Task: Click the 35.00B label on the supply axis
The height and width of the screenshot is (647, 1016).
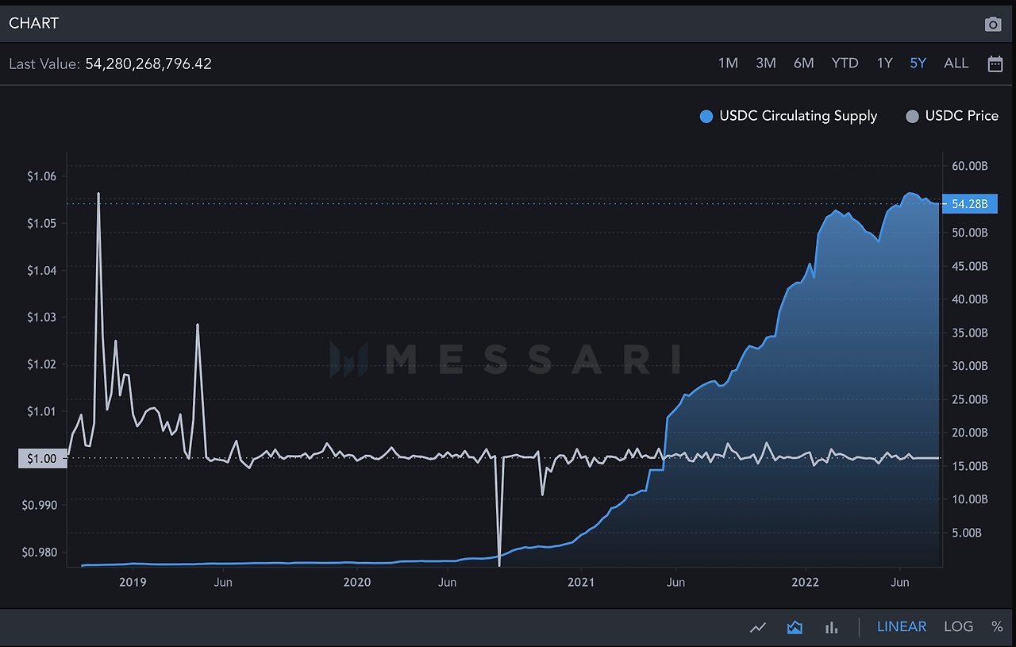Action: tap(970, 333)
